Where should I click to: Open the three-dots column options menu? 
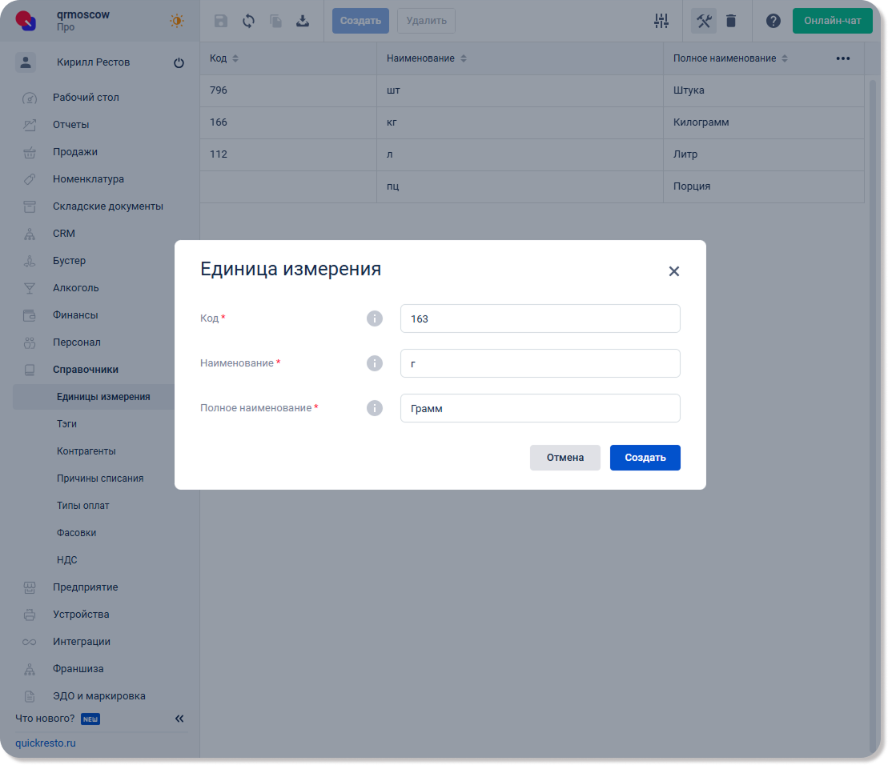842,58
